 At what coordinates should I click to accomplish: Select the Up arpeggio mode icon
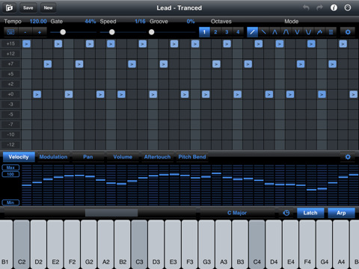click(252, 32)
